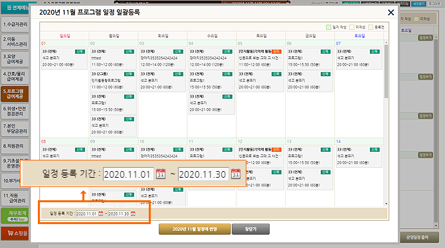
Task: Click the enlarged end date field 2020.11.30
Action: coord(203,174)
